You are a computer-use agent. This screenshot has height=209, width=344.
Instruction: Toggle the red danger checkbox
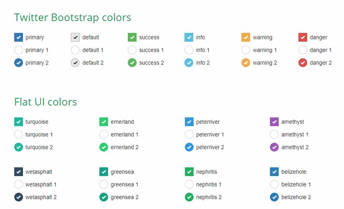(303, 38)
